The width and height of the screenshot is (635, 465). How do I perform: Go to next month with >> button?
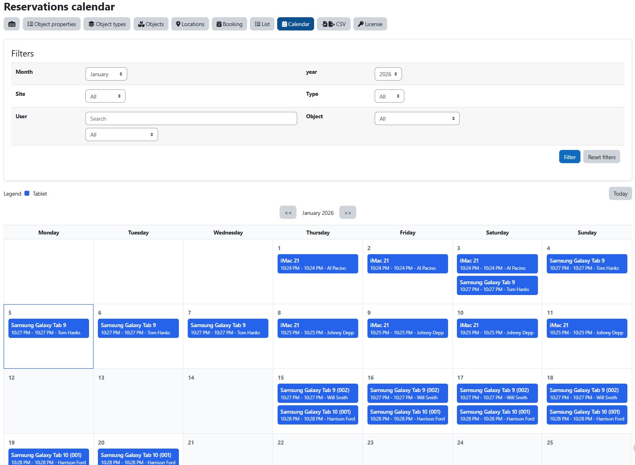tap(347, 212)
